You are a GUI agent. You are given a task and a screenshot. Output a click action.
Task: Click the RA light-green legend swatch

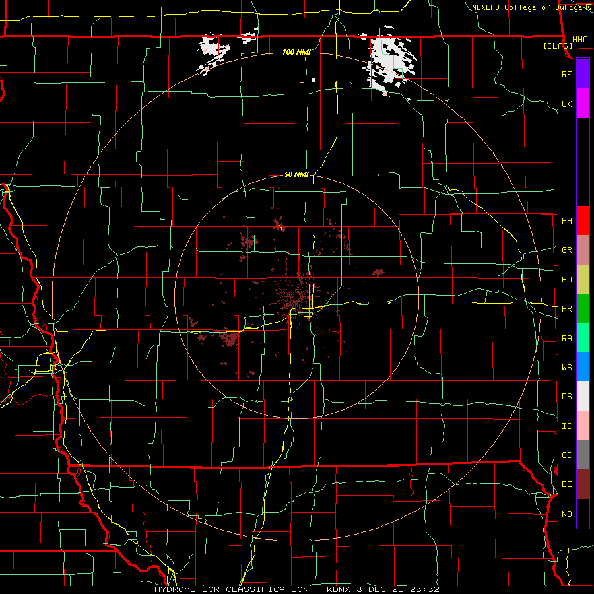click(x=583, y=338)
